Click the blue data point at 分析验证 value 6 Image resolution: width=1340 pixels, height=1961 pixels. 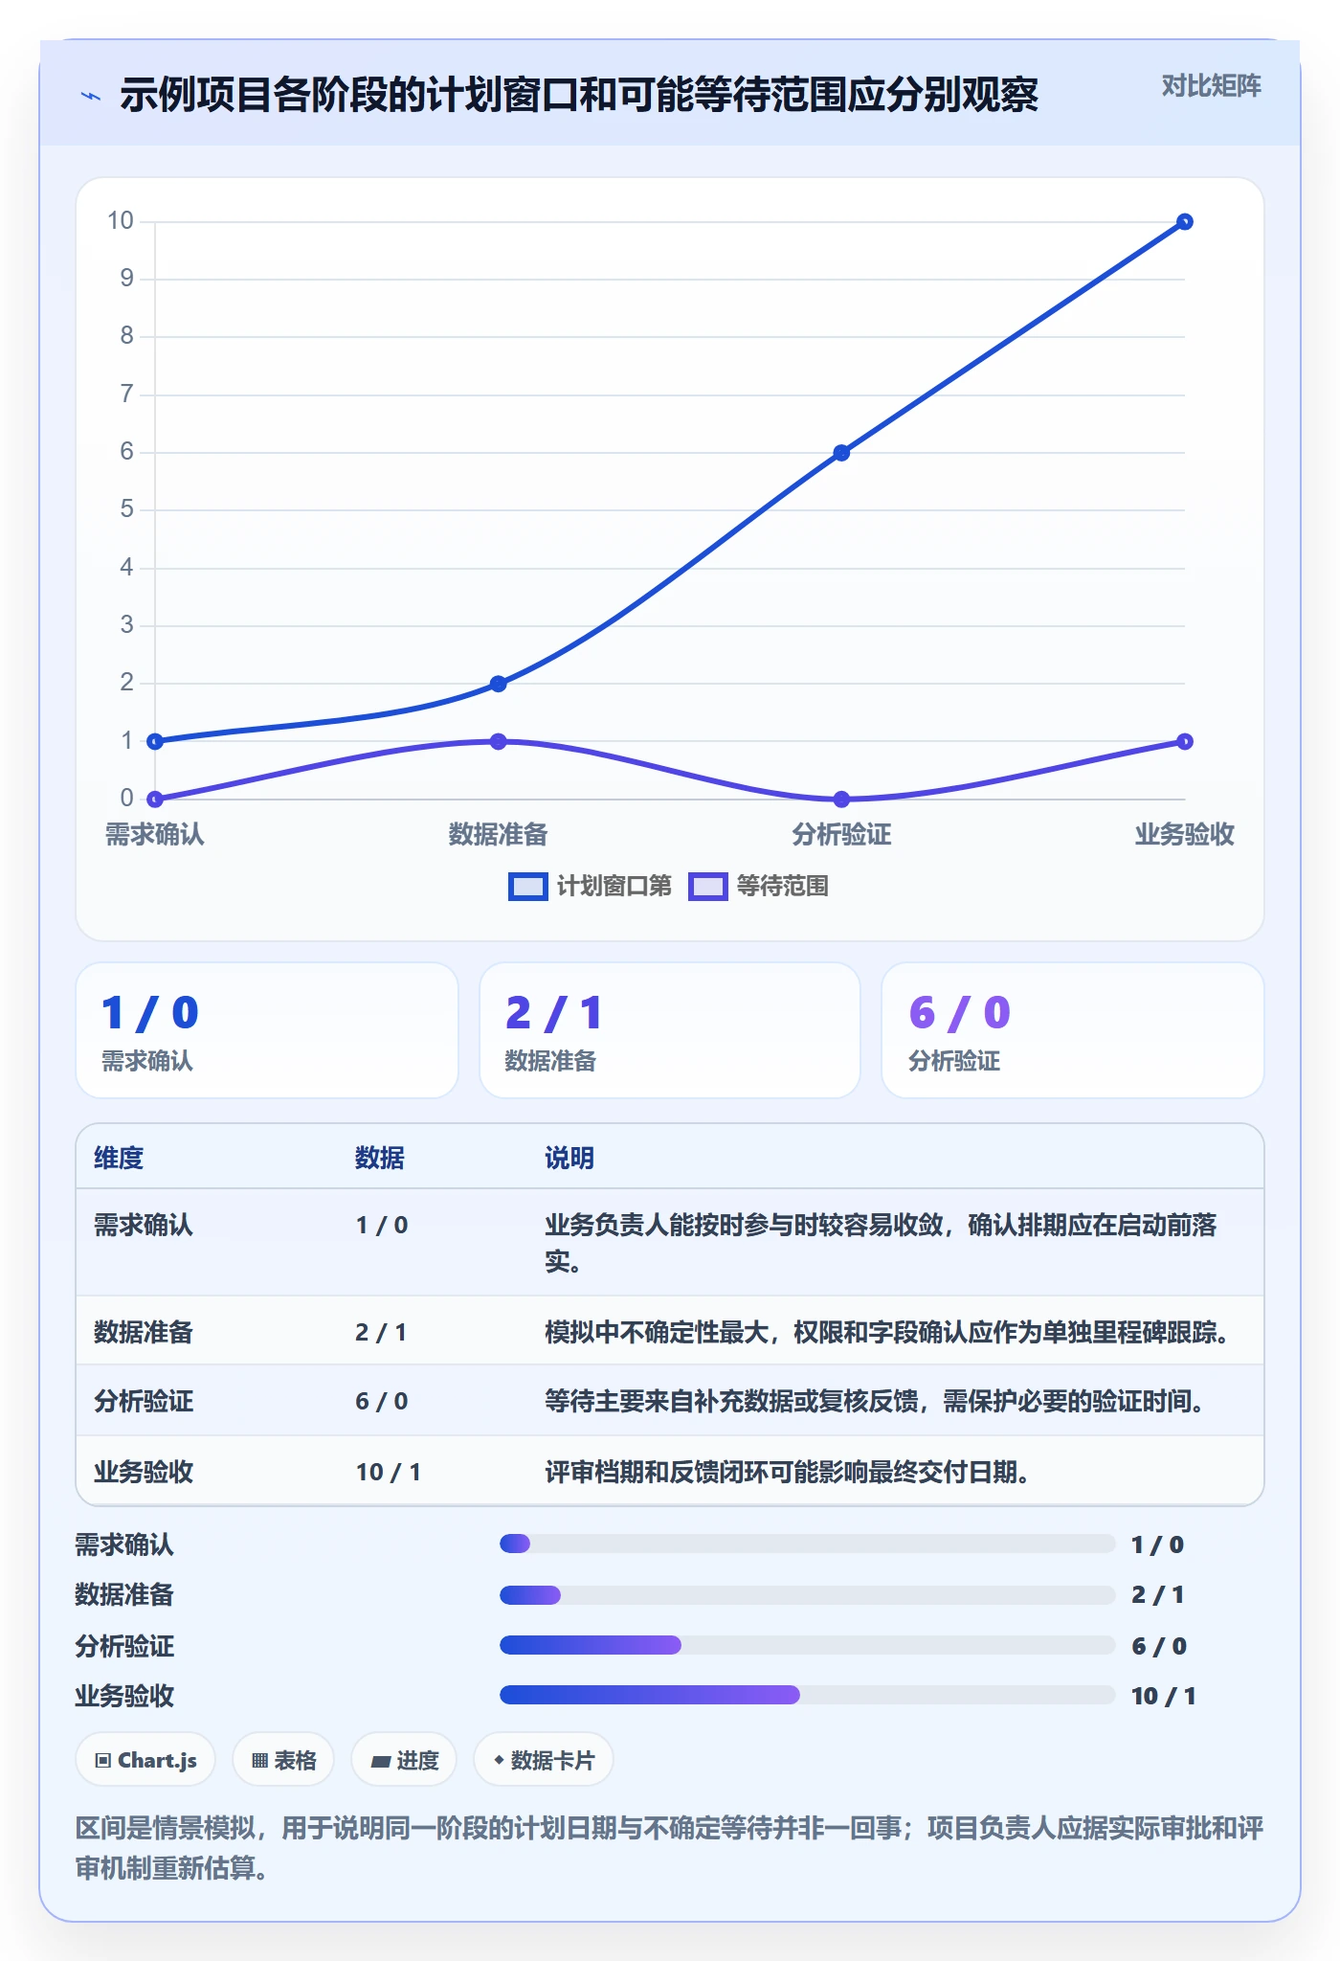click(841, 453)
